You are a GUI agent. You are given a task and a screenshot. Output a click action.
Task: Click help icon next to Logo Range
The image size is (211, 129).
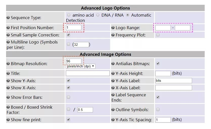pyautogui.click(x=113, y=28)
